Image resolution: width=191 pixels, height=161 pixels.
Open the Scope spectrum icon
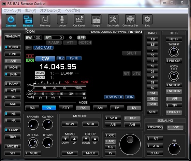96,19
